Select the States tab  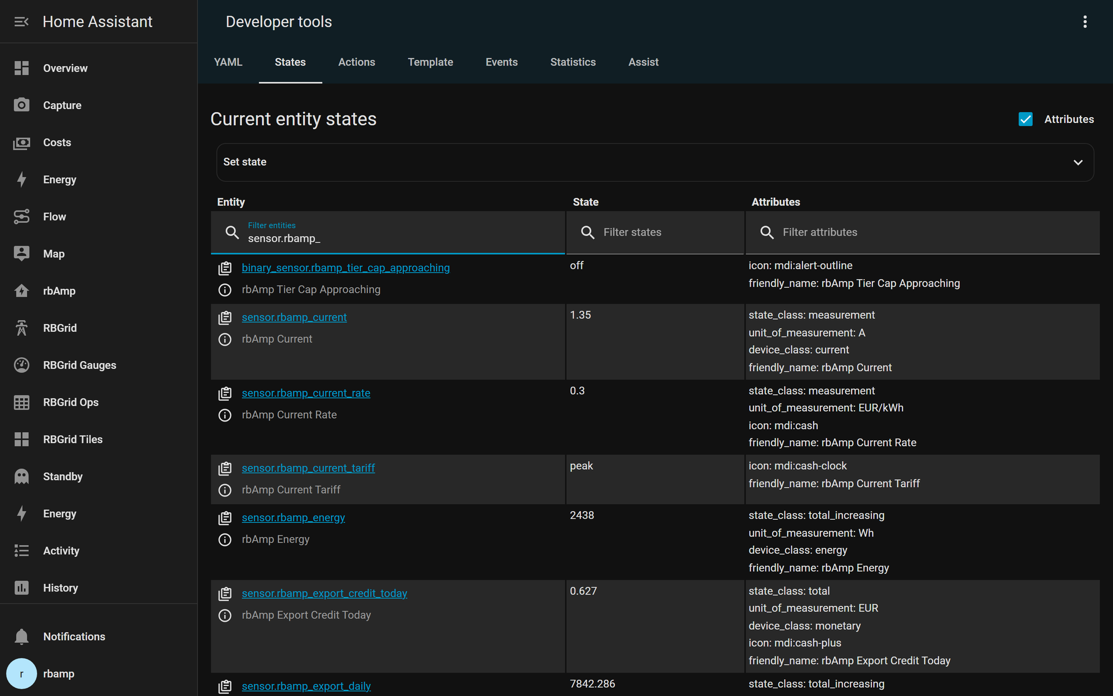coord(290,62)
